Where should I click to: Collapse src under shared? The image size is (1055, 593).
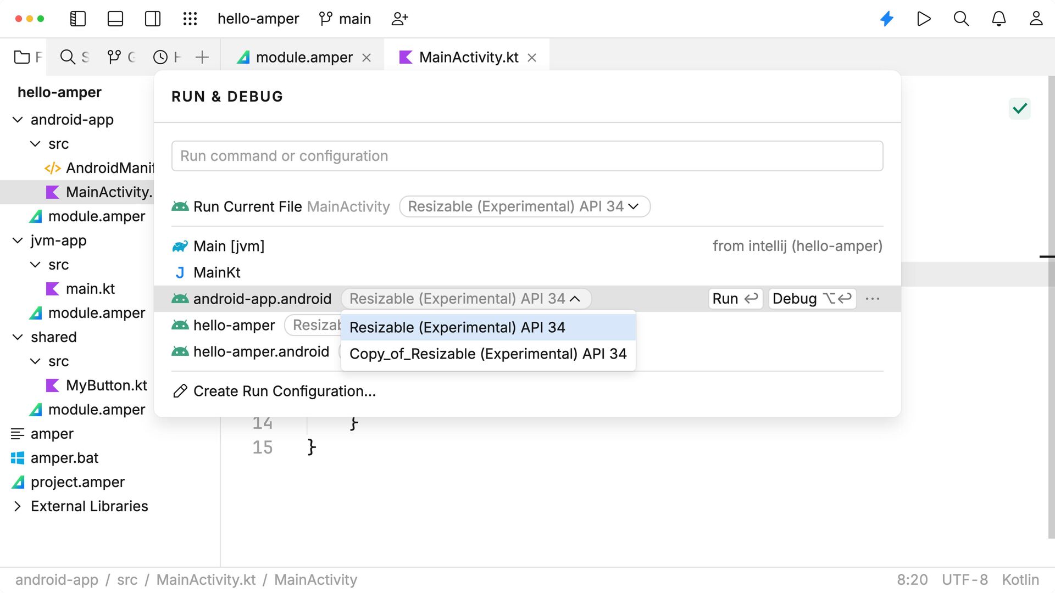(x=35, y=361)
